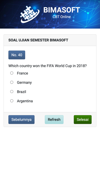Click the empty white area below the exam card
The image size is (100, 178).
50,152
